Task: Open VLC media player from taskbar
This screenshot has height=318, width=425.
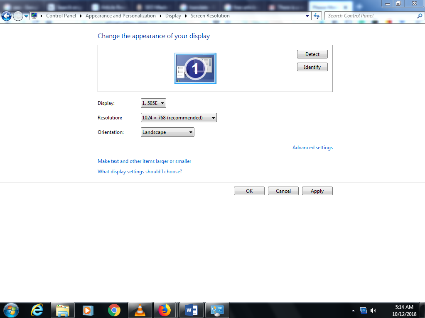Action: 140,310
